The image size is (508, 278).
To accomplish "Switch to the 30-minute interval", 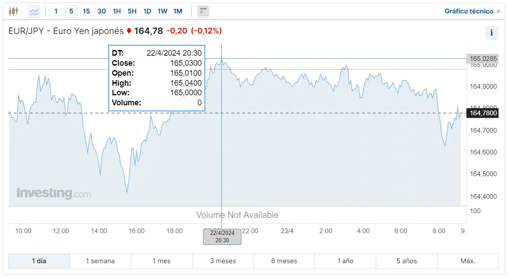I will (x=101, y=11).
